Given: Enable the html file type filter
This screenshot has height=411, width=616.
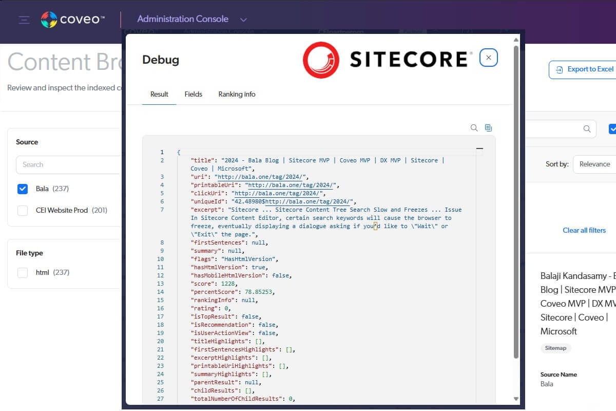Looking at the screenshot, I should click(23, 273).
